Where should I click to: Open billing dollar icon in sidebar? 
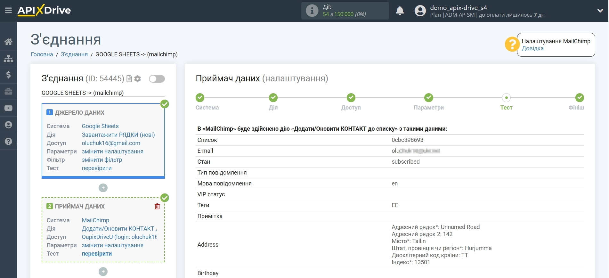(9, 75)
